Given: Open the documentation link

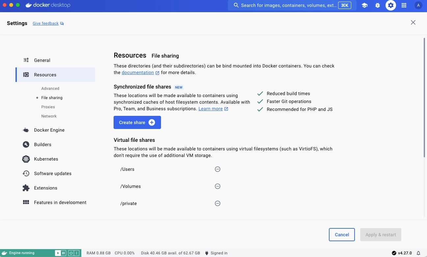Looking at the screenshot, I should [138, 72].
